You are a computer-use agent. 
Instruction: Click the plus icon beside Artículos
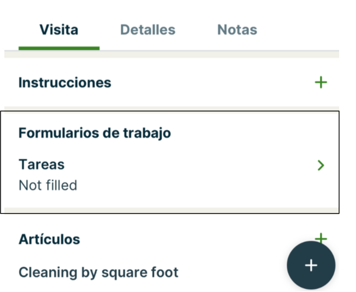click(321, 237)
